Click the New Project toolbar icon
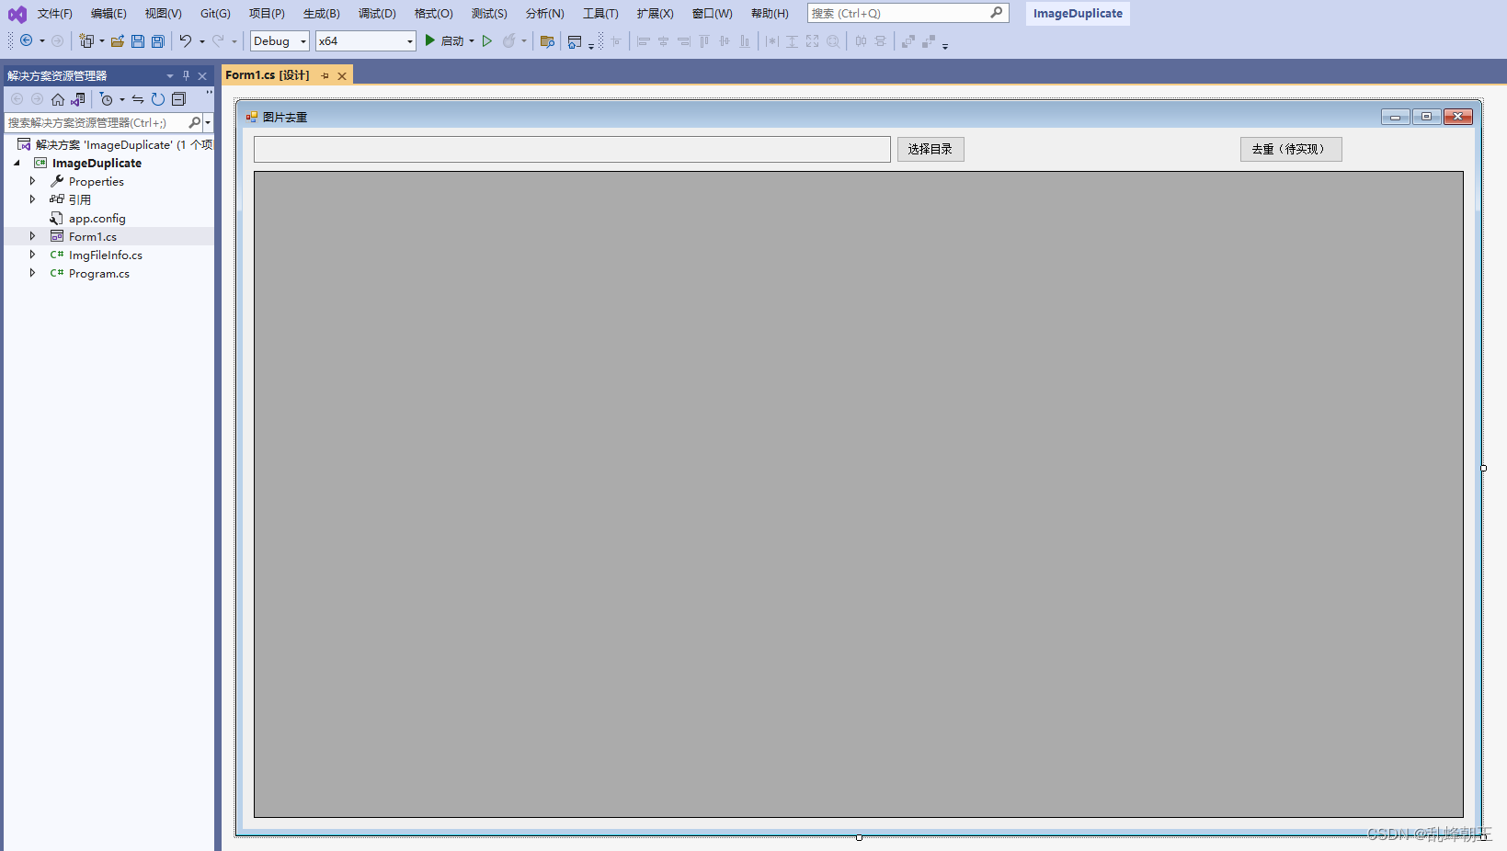 click(86, 40)
